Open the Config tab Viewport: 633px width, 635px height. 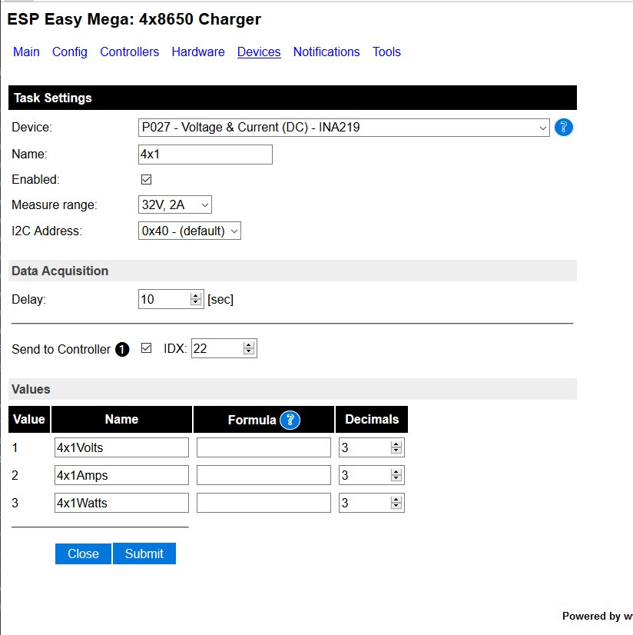pyautogui.click(x=70, y=52)
